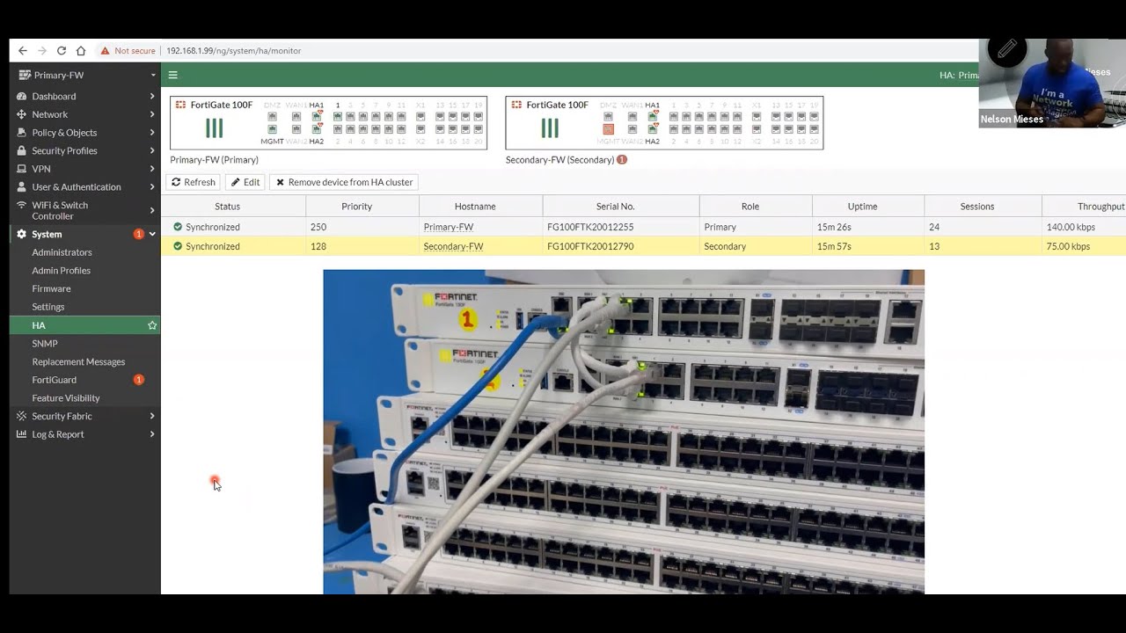The width and height of the screenshot is (1126, 633).
Task: Click the browser forward arrow
Action: [x=42, y=51]
